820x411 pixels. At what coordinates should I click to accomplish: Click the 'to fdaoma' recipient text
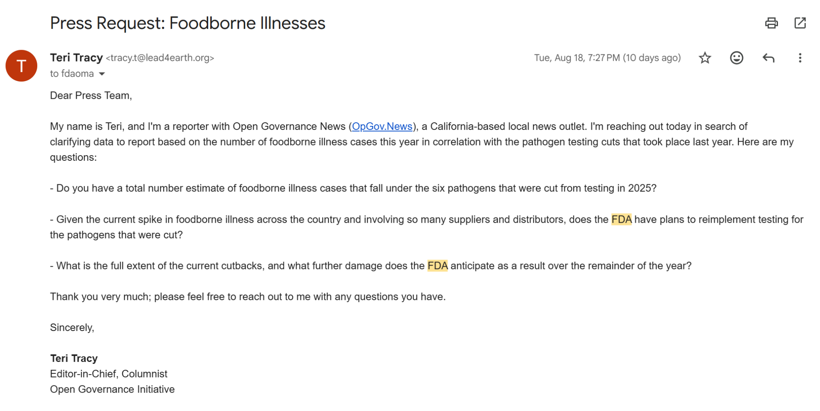tap(72, 74)
